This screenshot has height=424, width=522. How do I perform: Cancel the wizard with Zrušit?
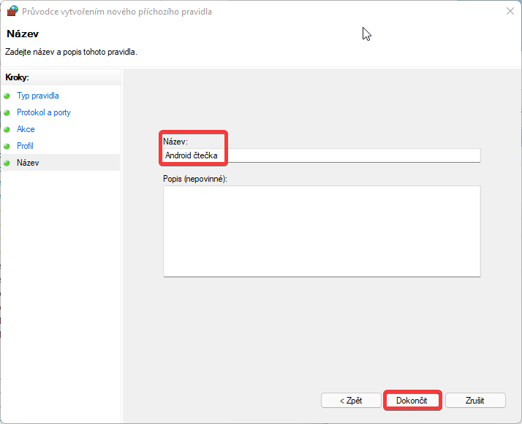[x=475, y=401]
